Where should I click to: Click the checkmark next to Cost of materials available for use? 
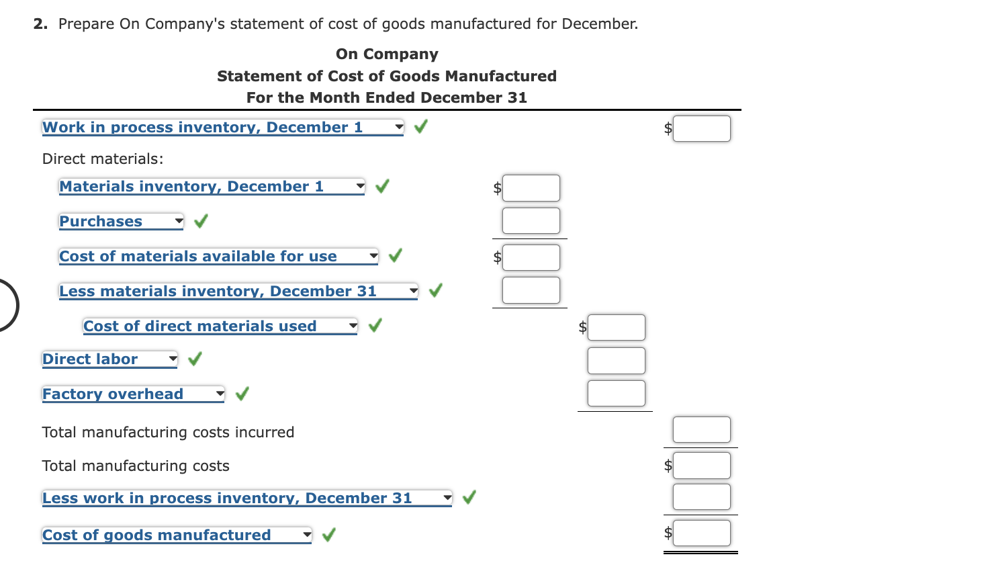pos(395,255)
